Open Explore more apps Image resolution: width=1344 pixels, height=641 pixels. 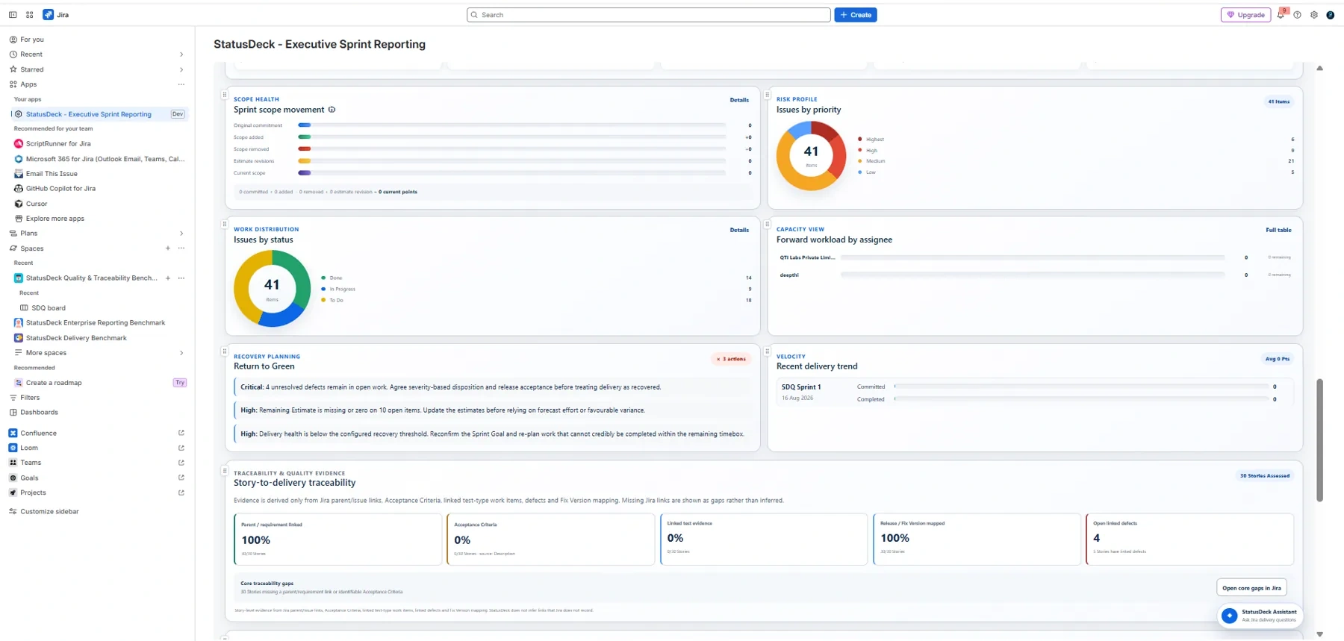coord(55,219)
